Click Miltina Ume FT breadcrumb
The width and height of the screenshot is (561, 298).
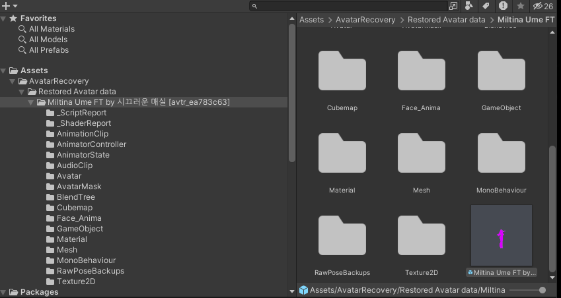coord(526,20)
